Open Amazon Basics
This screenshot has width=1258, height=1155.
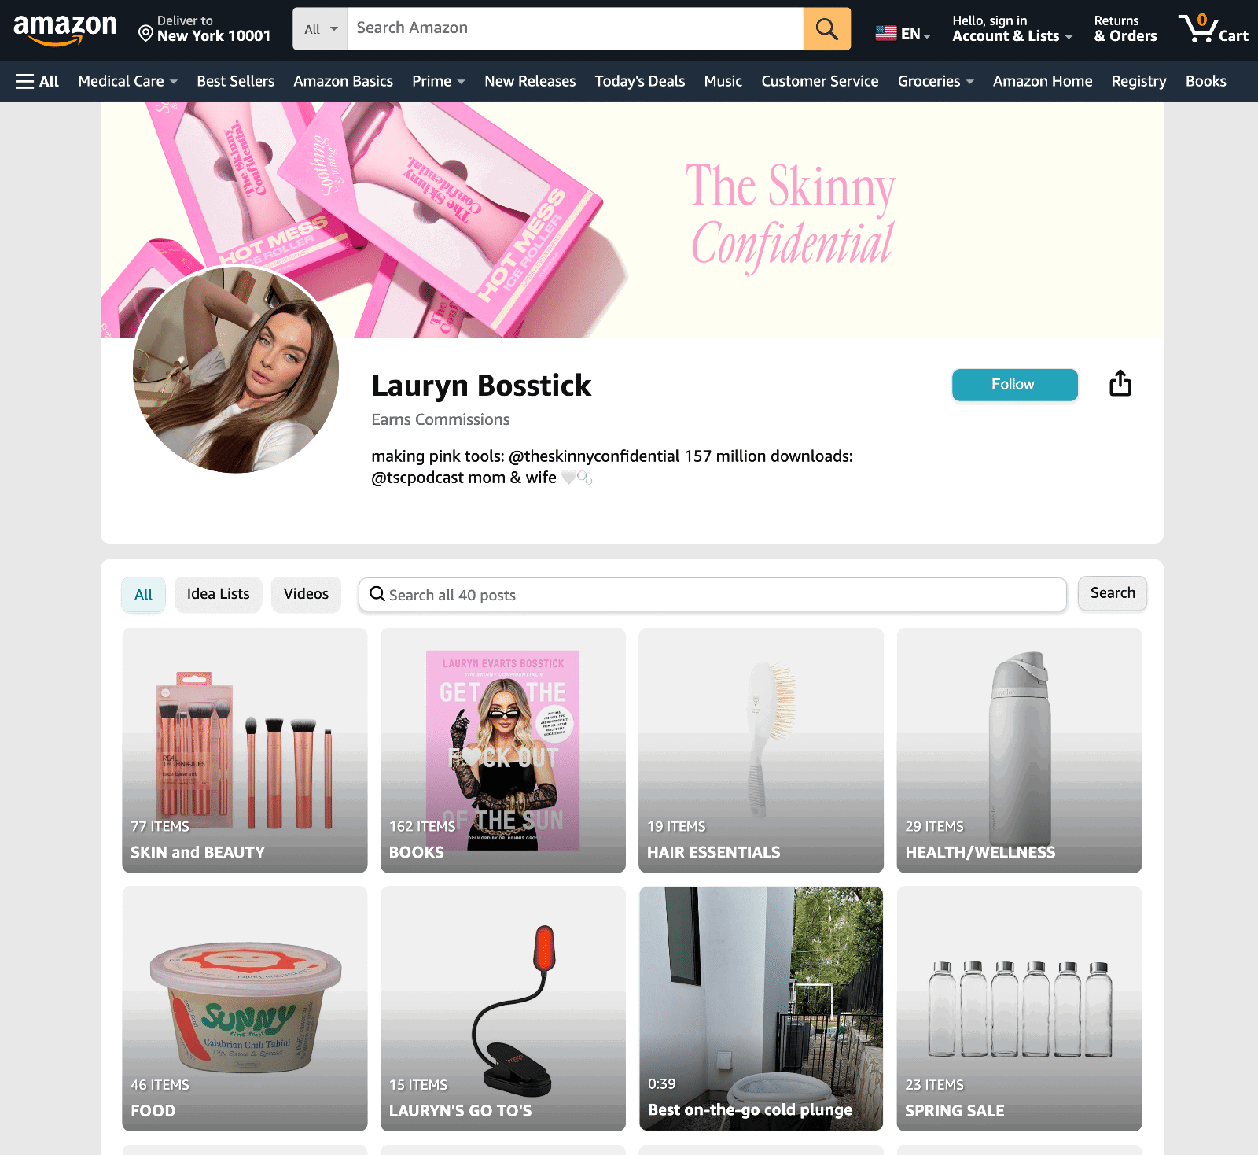[x=344, y=81]
